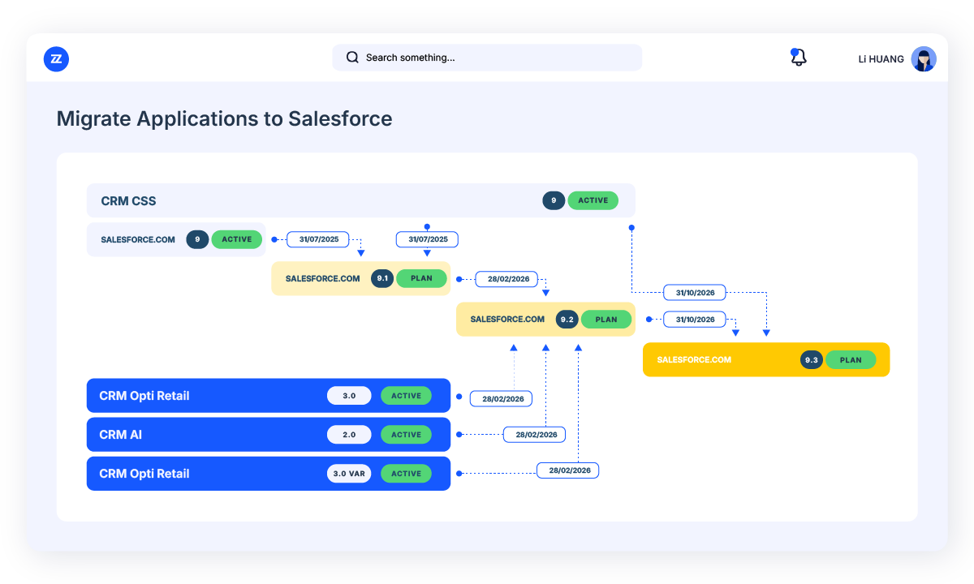Click the 3.0 version pill on CRM Opti Retail
974x584 pixels.
coord(349,396)
